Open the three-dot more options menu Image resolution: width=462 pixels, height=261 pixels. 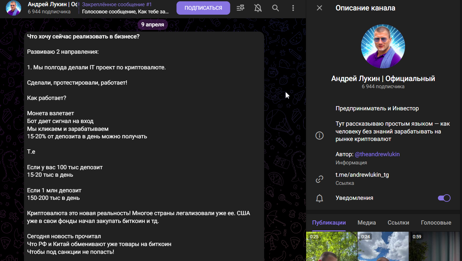pos(293,8)
